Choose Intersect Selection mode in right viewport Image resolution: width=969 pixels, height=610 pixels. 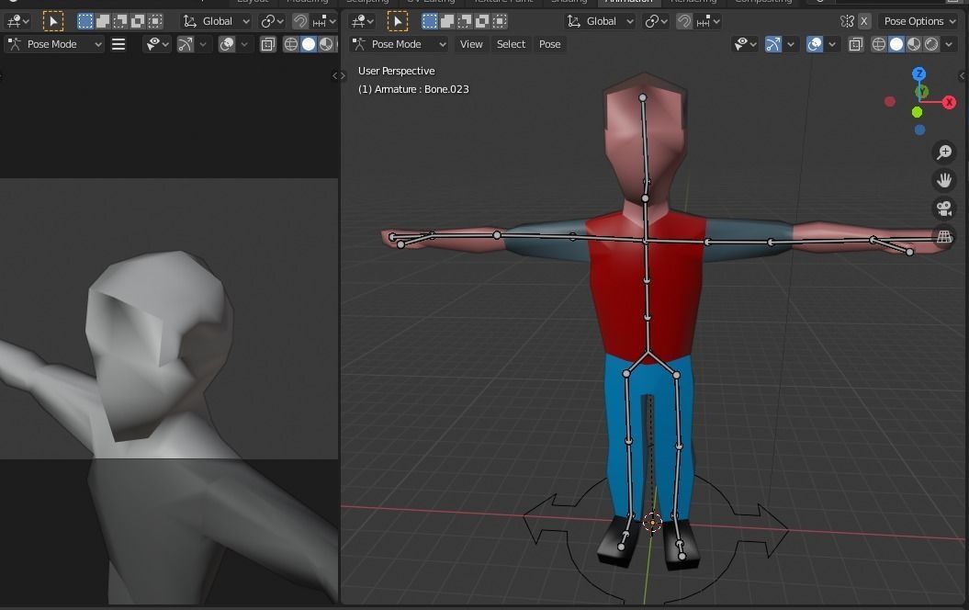coord(500,22)
